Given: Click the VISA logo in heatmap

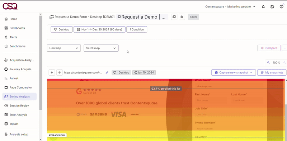Looking at the screenshot, I should [119, 114].
